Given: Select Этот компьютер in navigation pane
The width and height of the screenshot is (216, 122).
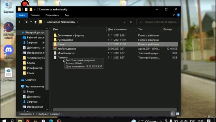Looking at the screenshot, I should 35,87.
